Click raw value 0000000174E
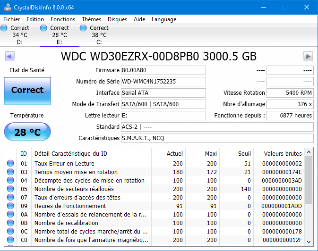 tap(282, 172)
